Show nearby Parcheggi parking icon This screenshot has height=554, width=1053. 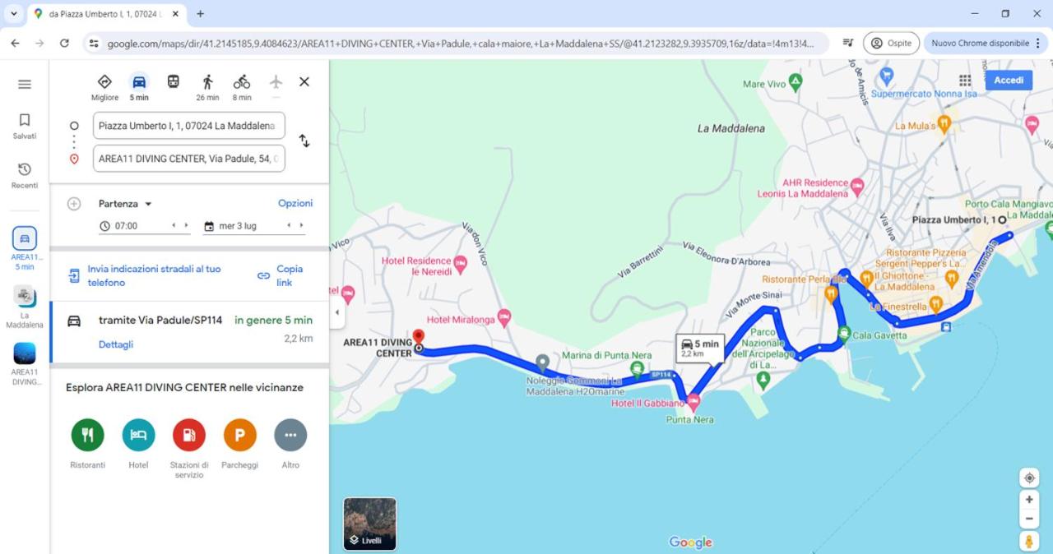point(239,435)
